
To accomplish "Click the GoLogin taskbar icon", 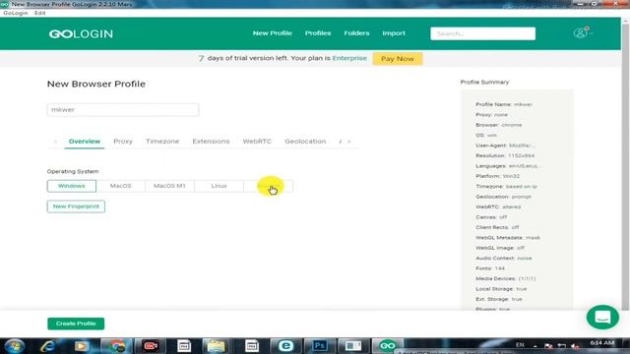I will click(387, 346).
